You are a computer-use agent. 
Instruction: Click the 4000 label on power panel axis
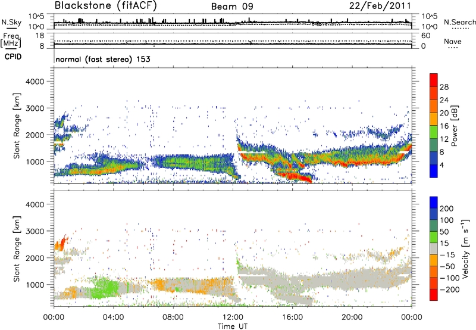click(x=35, y=82)
